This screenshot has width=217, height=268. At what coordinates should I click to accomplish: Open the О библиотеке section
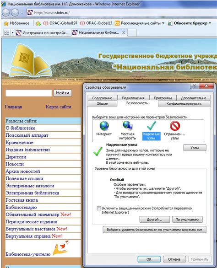pos(20,128)
